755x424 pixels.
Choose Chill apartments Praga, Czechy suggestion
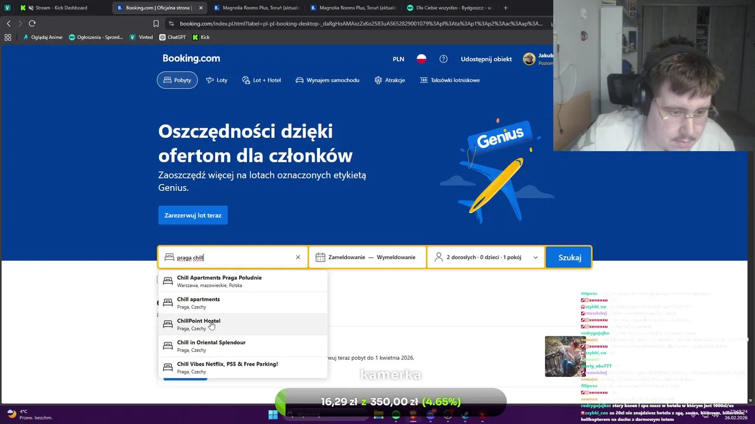(x=243, y=303)
